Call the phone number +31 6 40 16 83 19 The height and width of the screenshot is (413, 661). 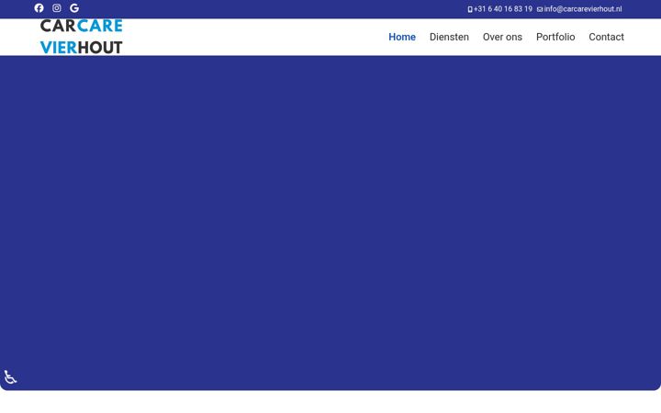pyautogui.click(x=503, y=9)
